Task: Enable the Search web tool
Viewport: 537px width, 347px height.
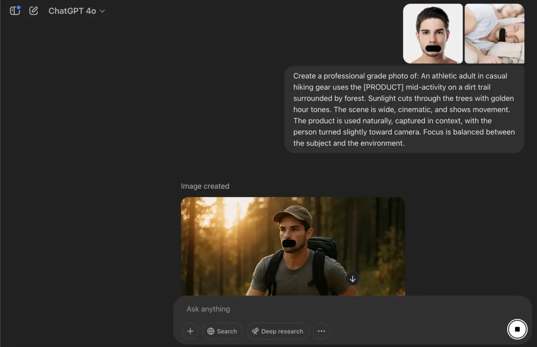Action: [223, 331]
